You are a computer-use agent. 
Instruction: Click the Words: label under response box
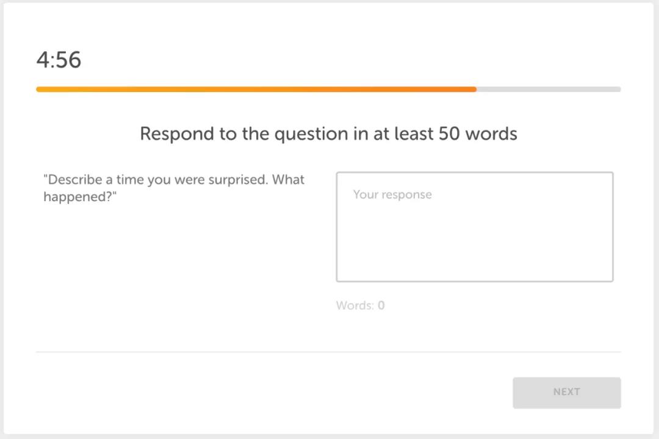[355, 305]
